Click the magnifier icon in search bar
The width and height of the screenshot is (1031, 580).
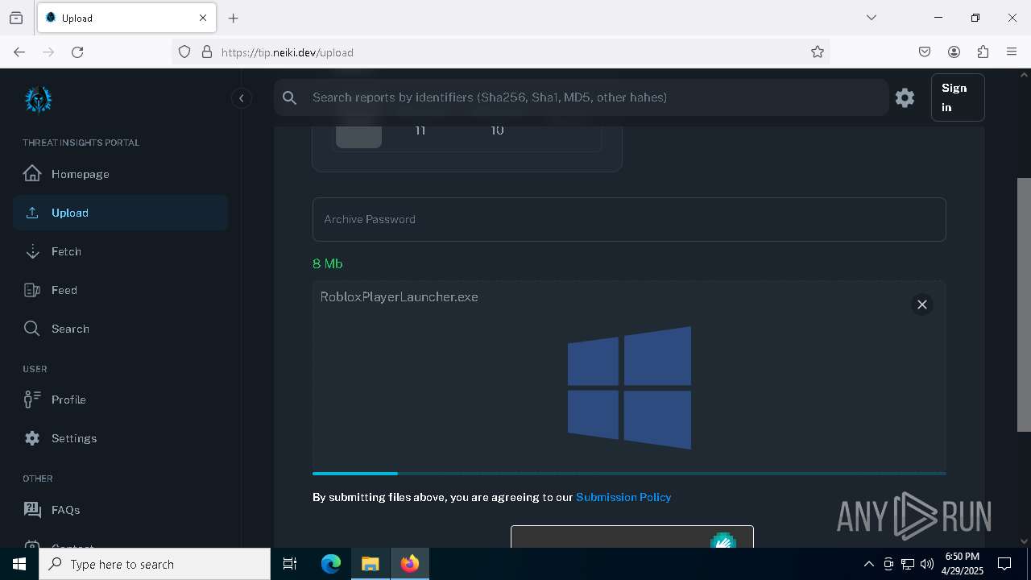click(290, 97)
